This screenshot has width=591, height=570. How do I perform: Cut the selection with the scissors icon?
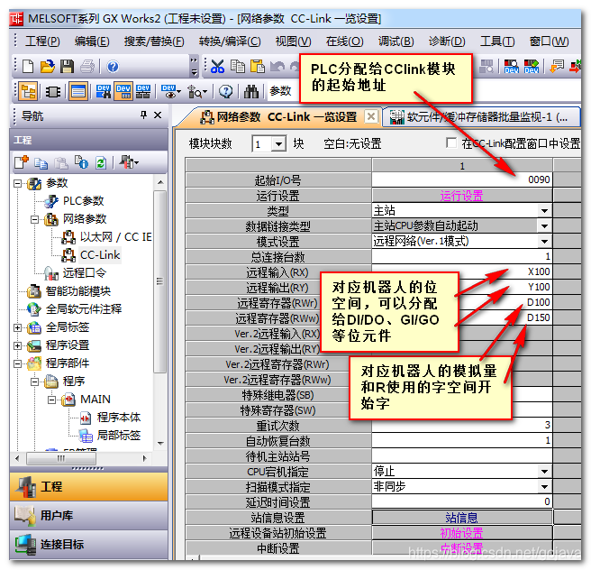click(217, 67)
